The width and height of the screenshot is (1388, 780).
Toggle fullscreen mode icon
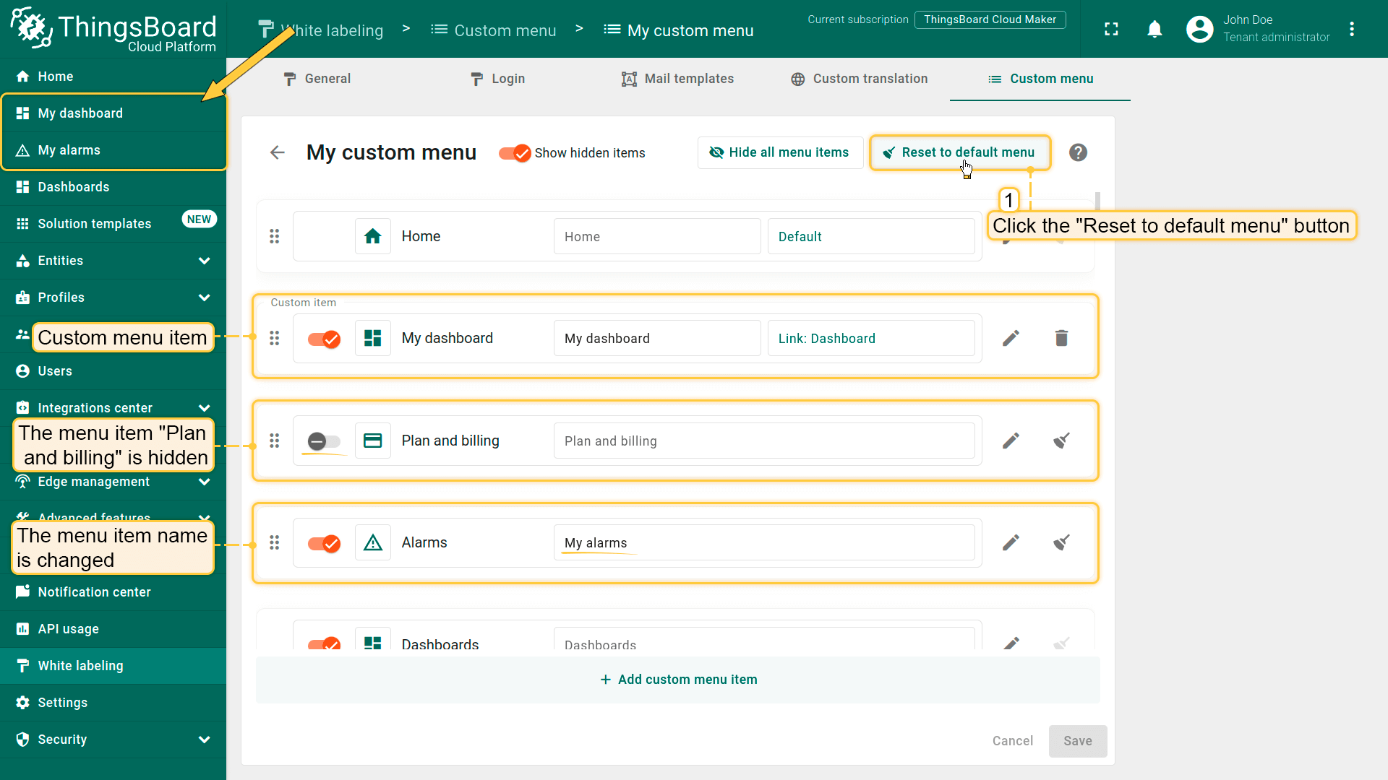tap(1111, 30)
